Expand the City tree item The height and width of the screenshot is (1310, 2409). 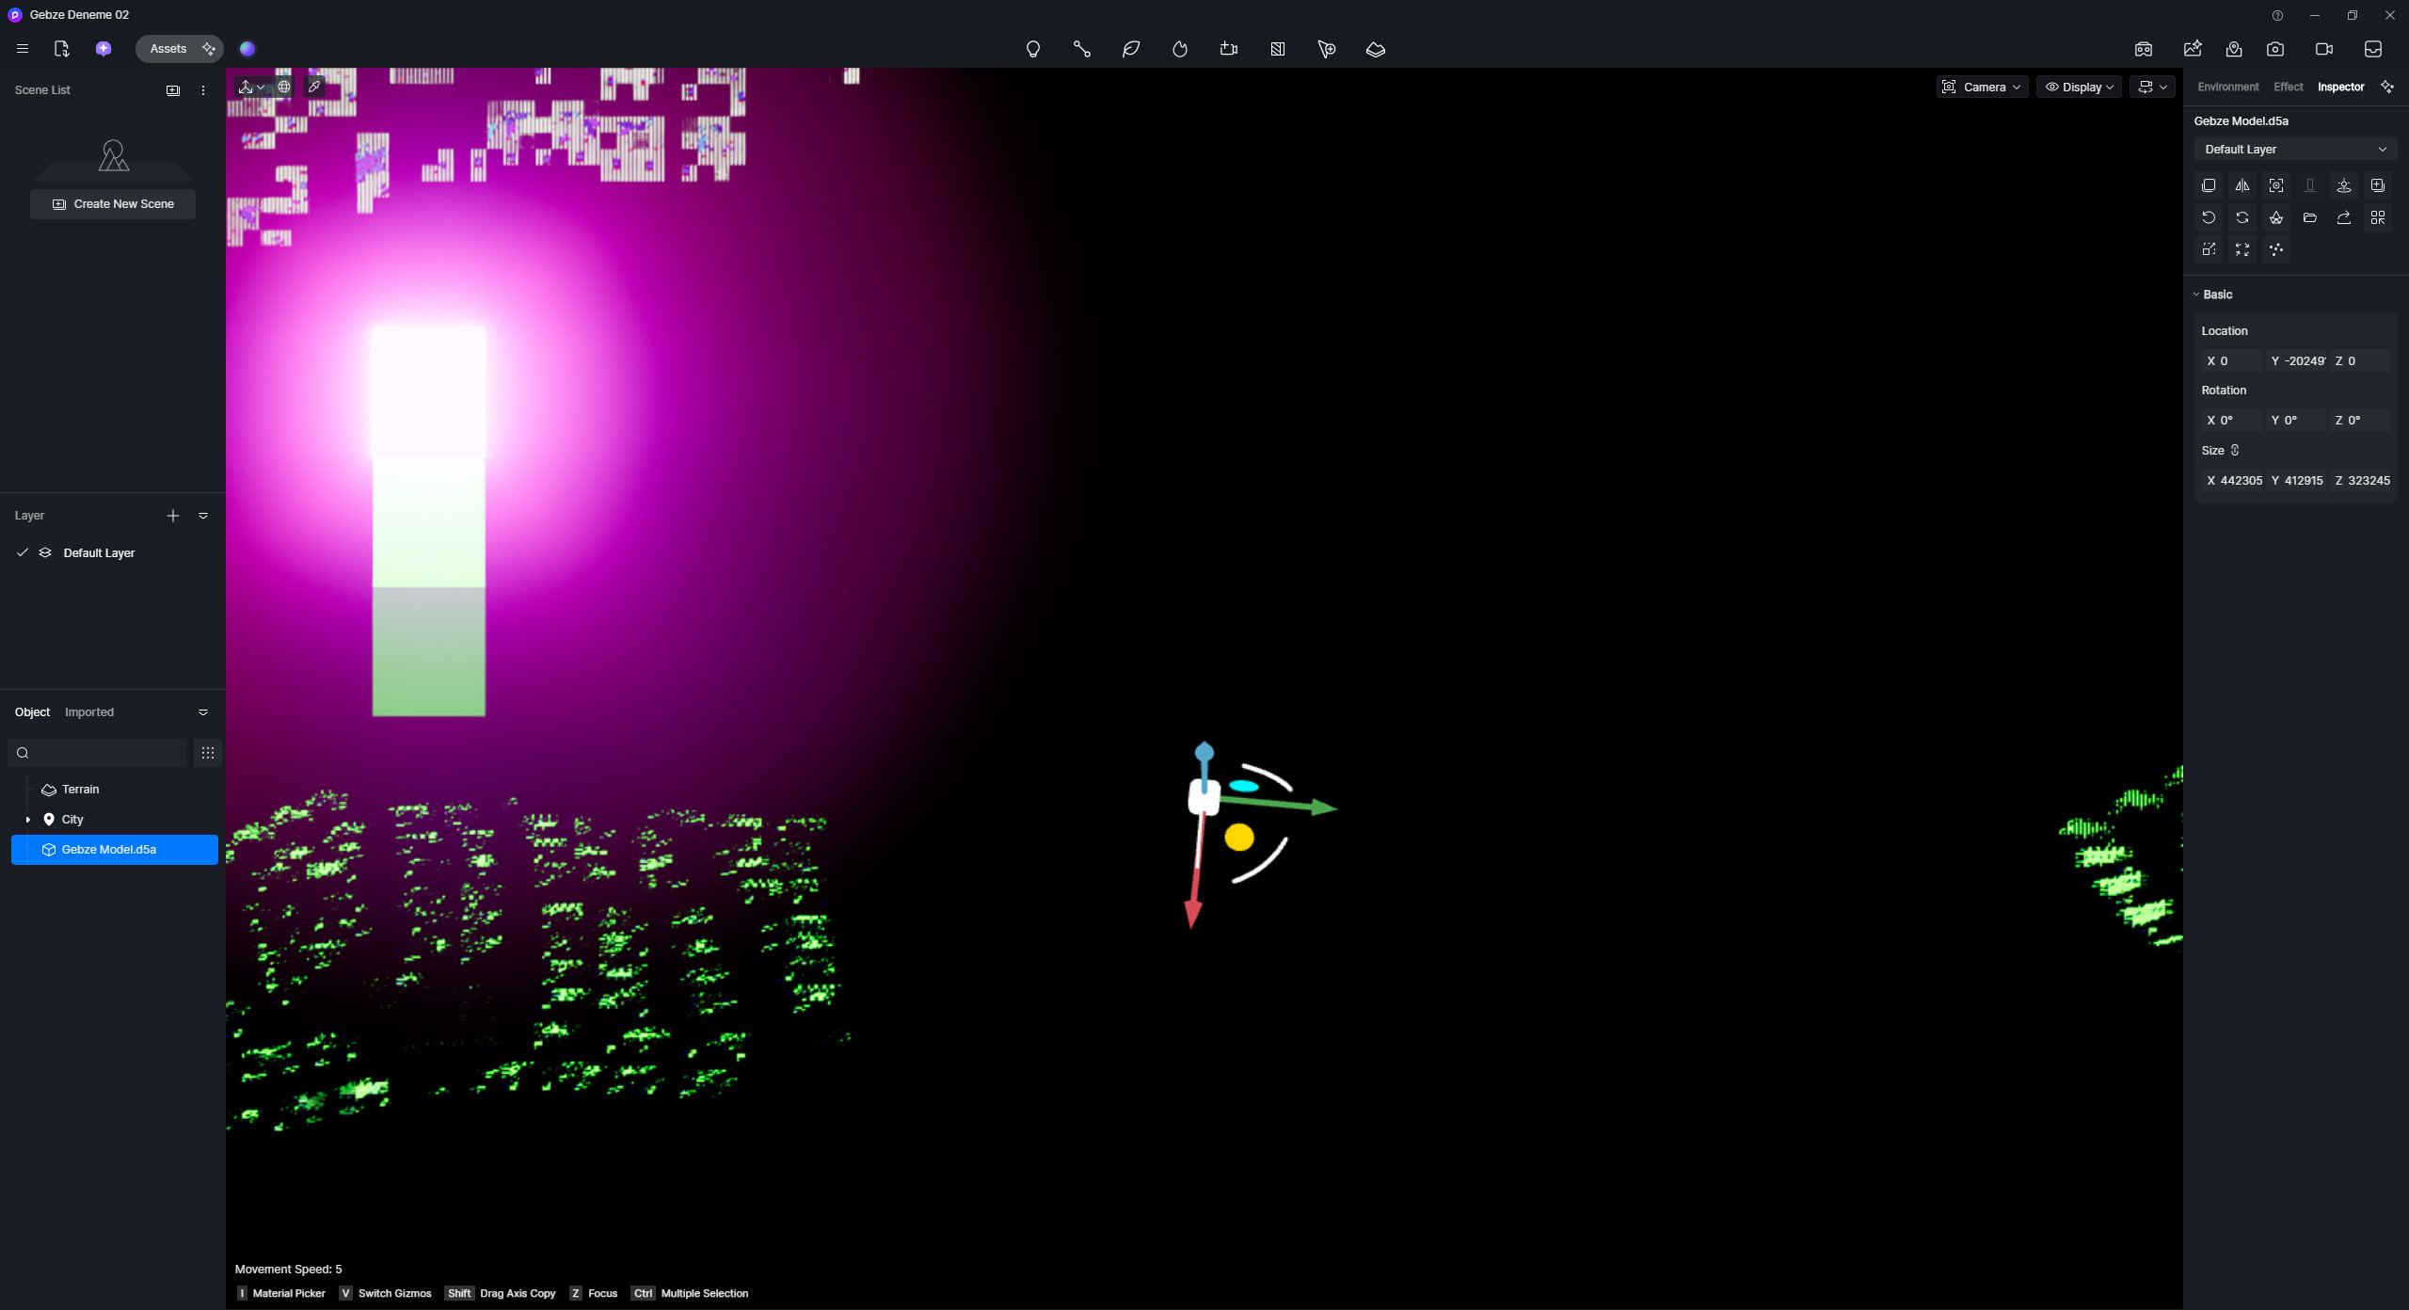point(27,820)
